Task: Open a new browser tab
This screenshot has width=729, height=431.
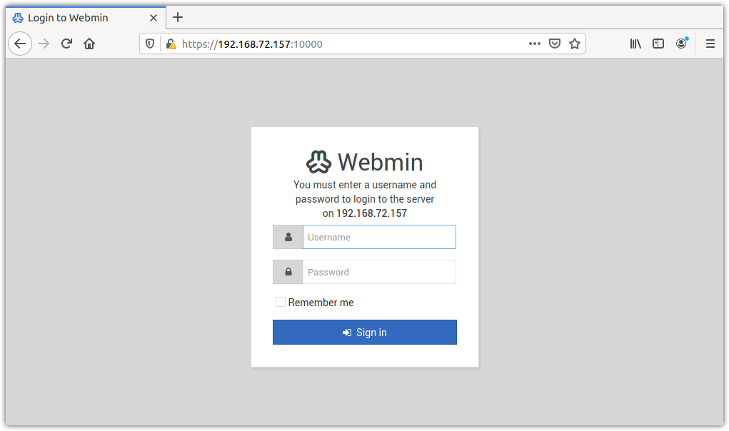Action: coord(178,18)
